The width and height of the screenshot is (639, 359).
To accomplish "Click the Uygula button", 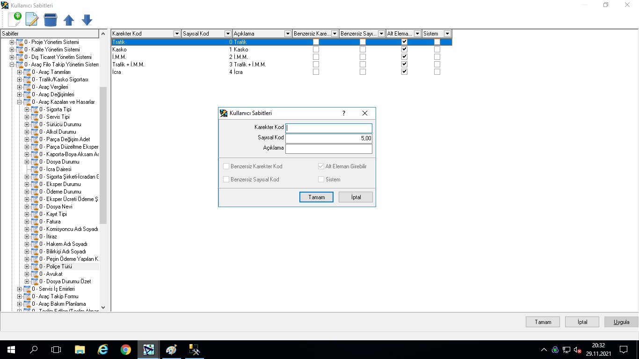I will click(x=621, y=322).
